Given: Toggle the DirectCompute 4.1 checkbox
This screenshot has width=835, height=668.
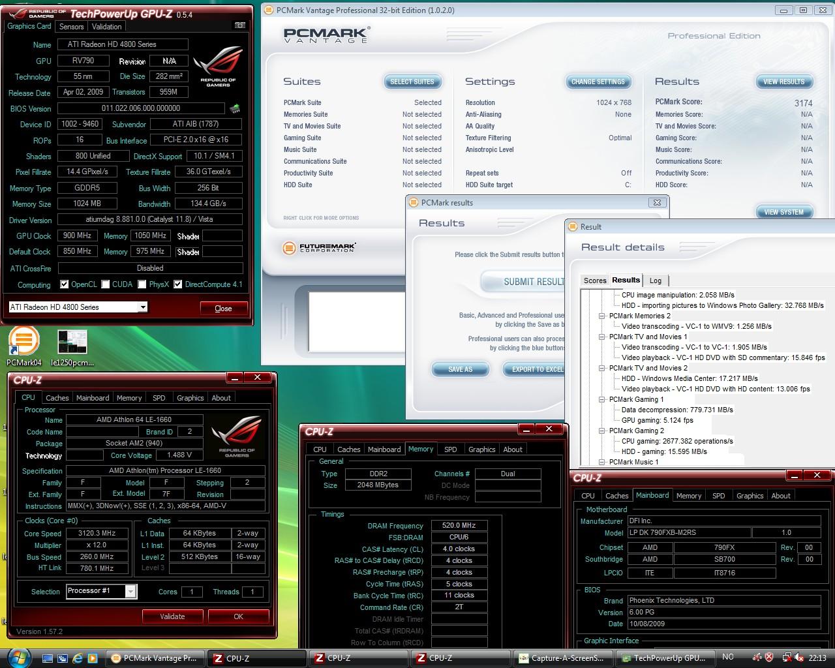Looking at the screenshot, I should (177, 284).
